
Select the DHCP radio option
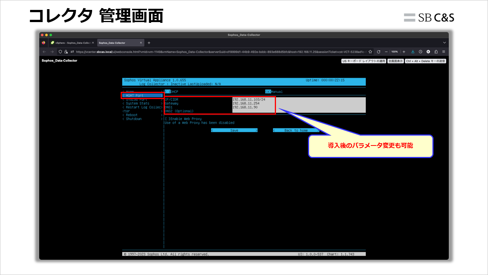pos(171,91)
